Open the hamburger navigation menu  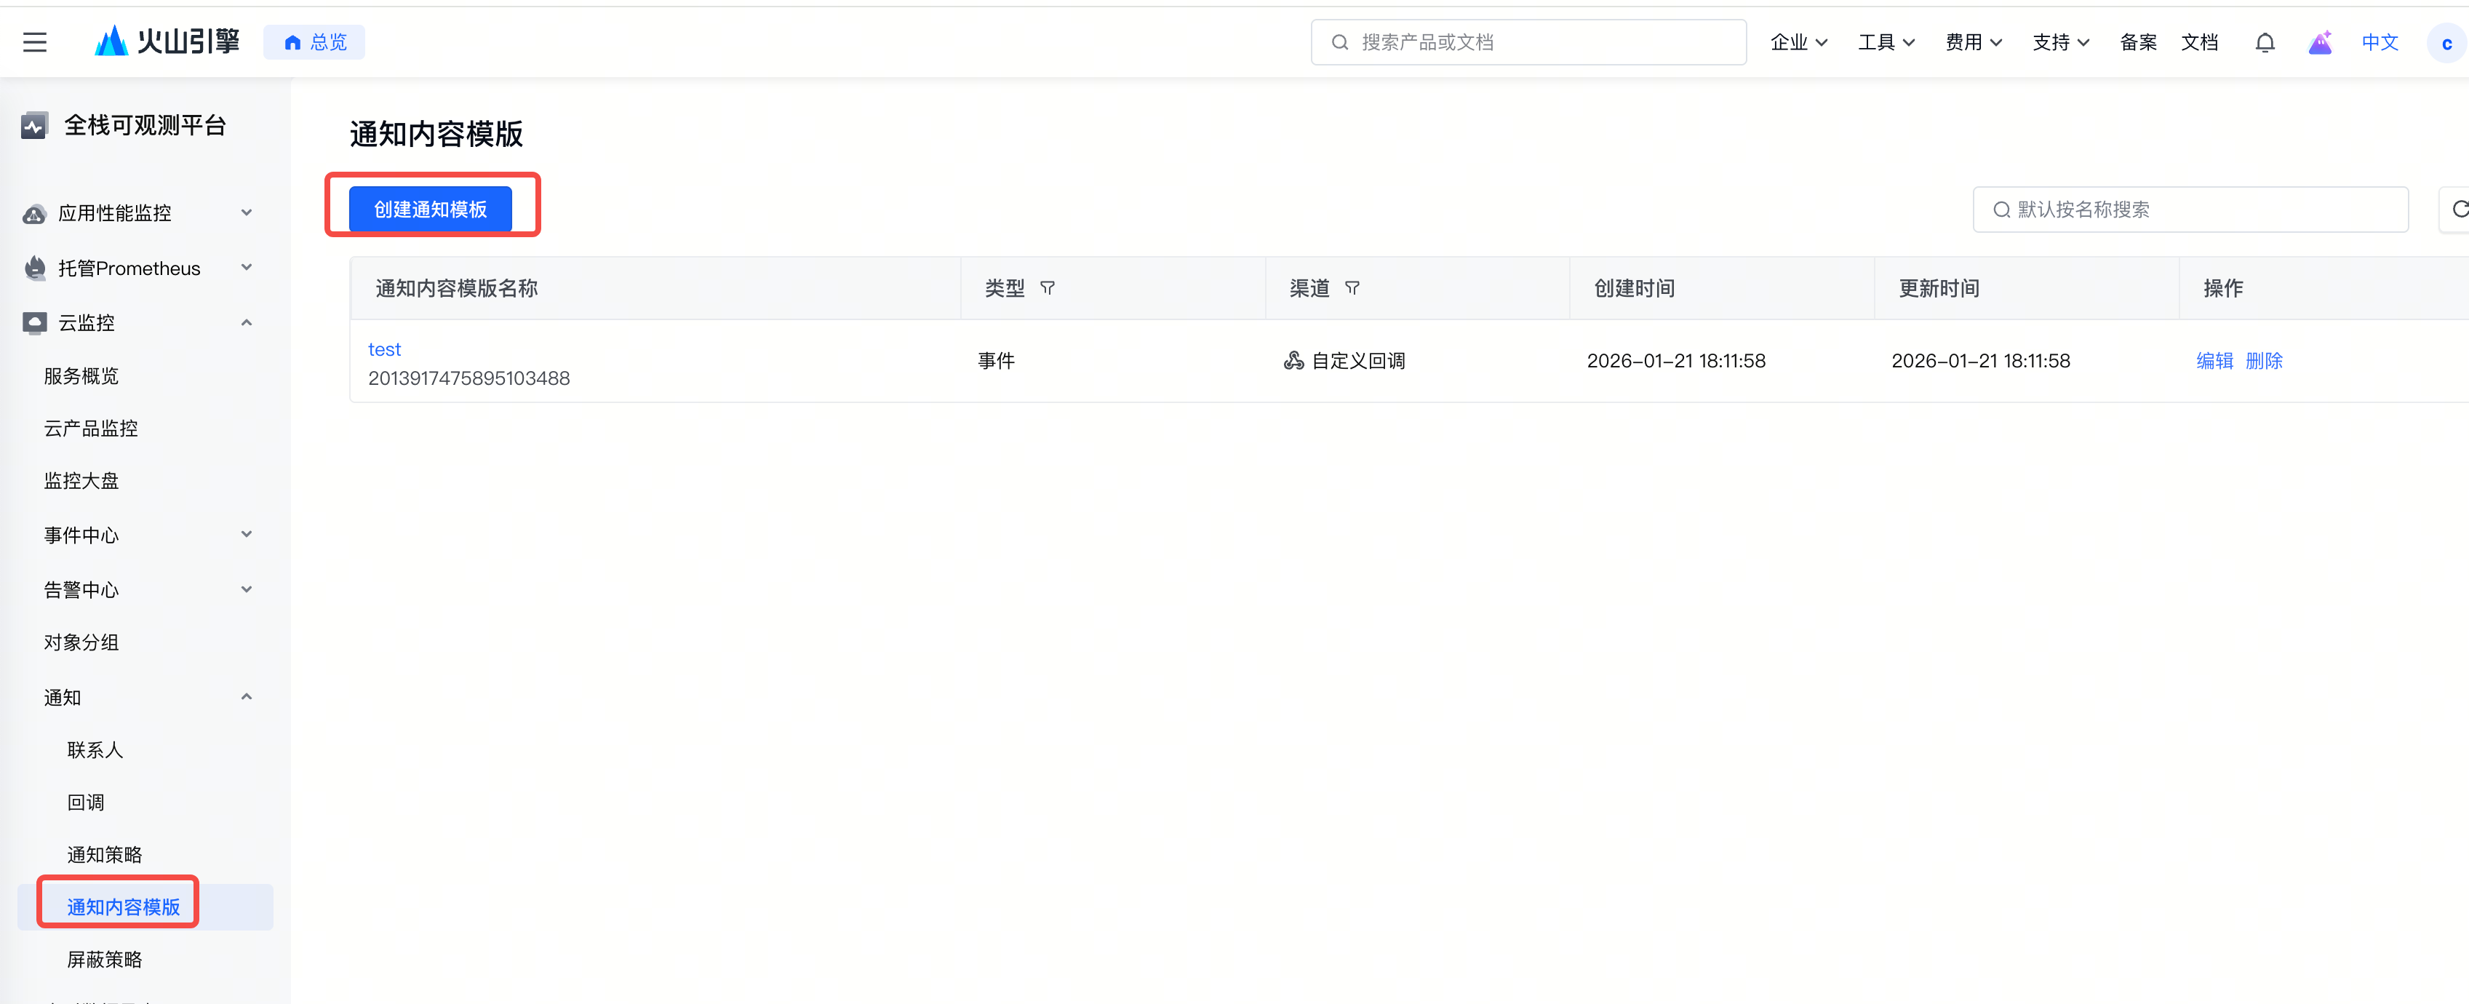pyautogui.click(x=34, y=42)
